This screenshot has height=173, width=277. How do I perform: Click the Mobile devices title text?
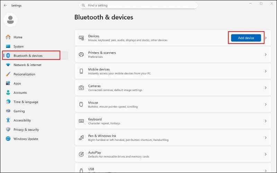click(x=99, y=69)
